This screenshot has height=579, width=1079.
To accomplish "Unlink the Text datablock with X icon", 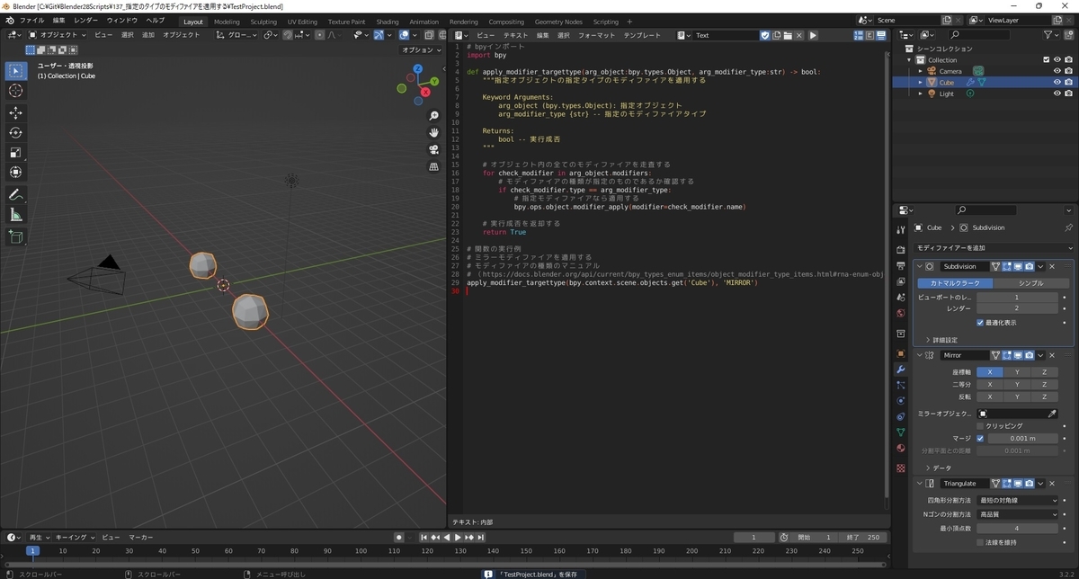I will pos(798,35).
